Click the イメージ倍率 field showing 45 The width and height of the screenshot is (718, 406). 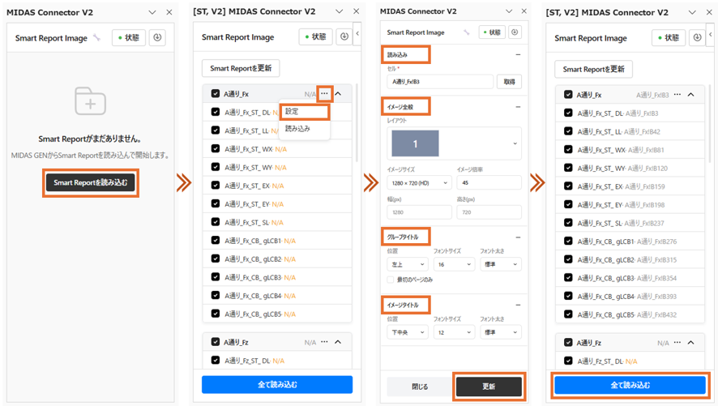coord(489,182)
